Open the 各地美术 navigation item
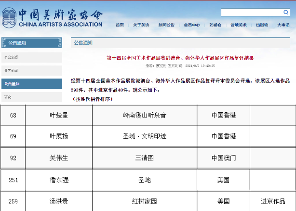 click(x=238, y=25)
